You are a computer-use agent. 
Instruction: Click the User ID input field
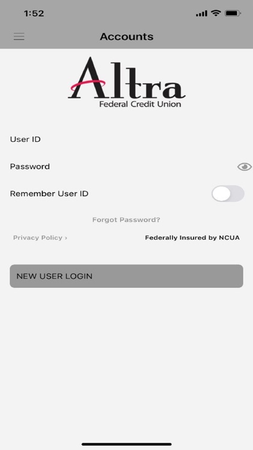pos(126,139)
